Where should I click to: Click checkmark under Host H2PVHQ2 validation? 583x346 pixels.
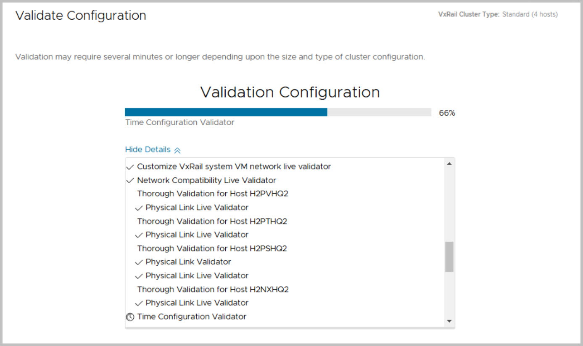coord(139,208)
